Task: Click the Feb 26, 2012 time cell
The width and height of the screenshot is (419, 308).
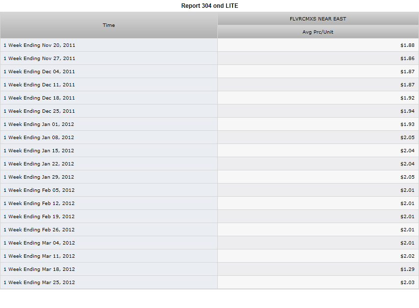Action: coord(109,230)
